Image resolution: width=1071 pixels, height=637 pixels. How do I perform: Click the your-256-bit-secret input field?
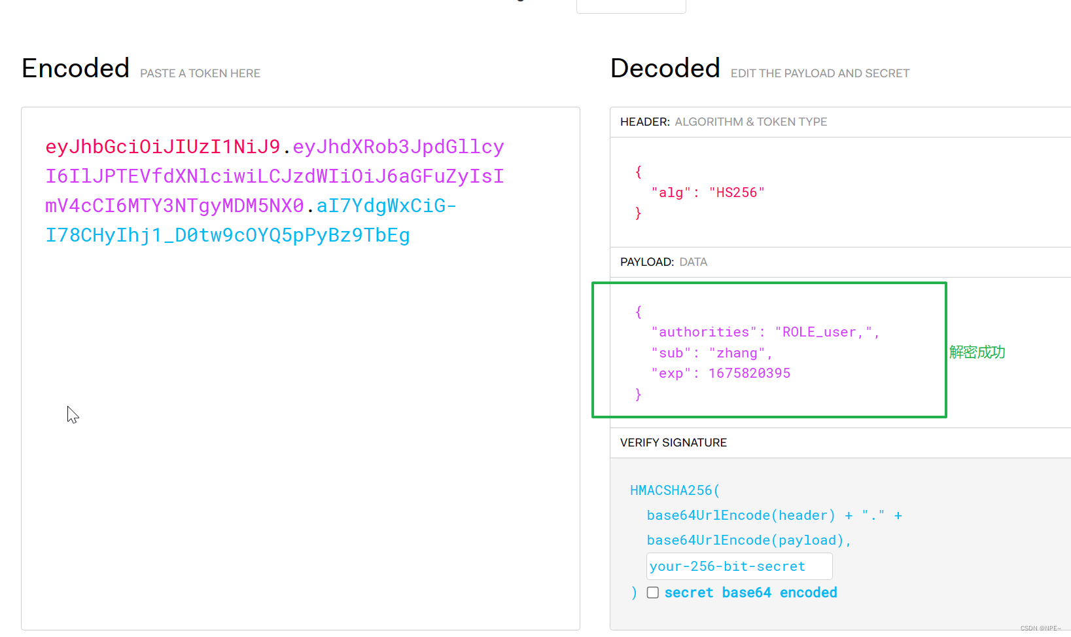click(x=739, y=566)
